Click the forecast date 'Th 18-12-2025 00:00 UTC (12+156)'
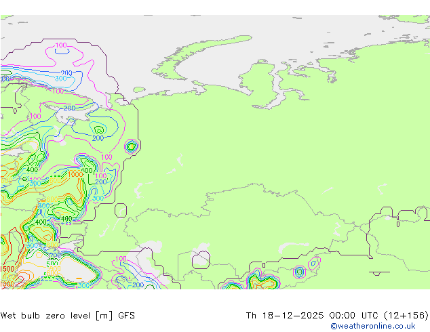The image size is (430, 332). coord(337,316)
